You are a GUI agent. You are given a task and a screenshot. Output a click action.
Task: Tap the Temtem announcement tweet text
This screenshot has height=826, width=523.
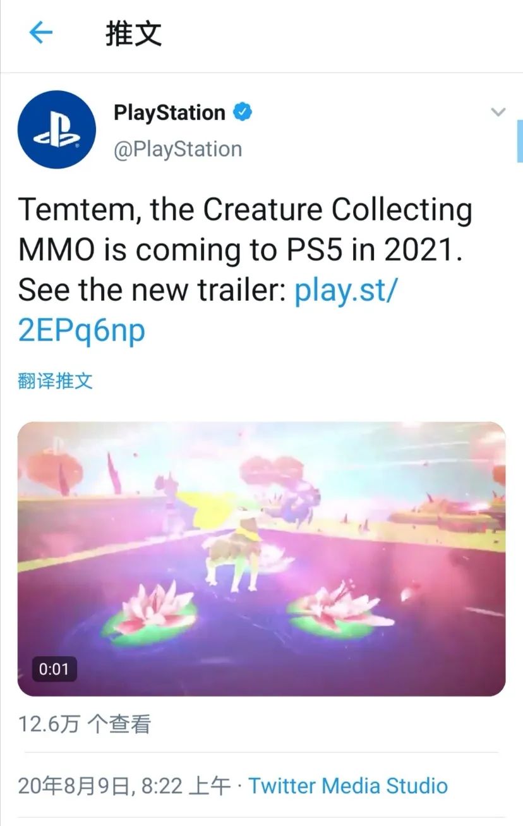245,270
